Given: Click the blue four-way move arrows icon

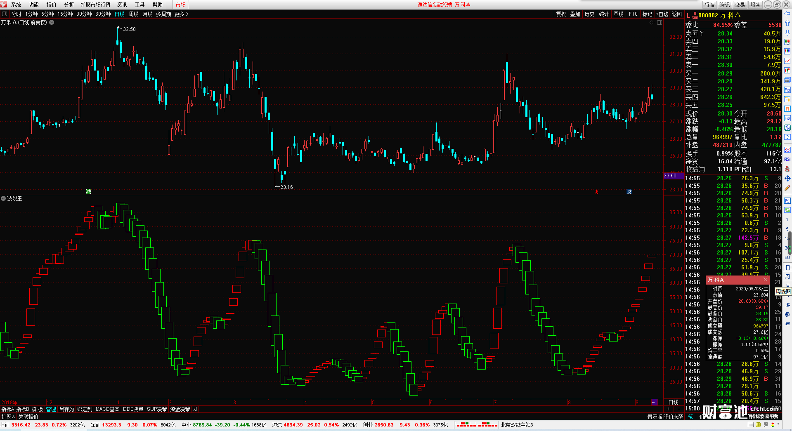Looking at the screenshot, I should point(787,178).
